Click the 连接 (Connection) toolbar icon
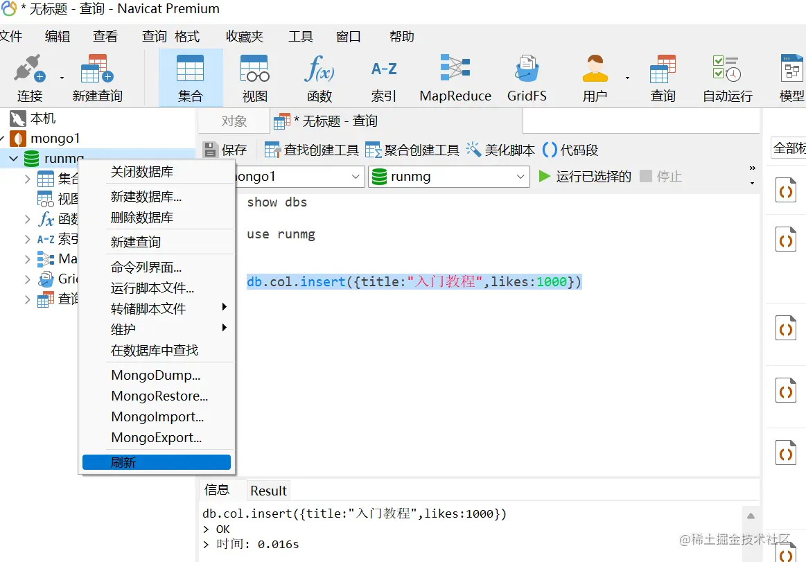806x562 pixels. click(x=30, y=78)
